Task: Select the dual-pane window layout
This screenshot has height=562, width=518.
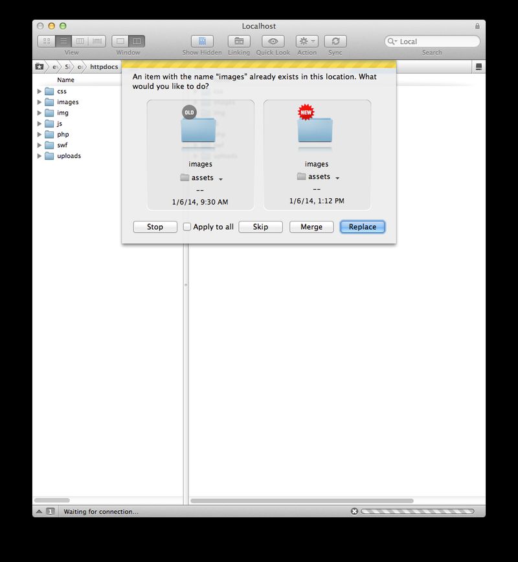Action: point(137,41)
